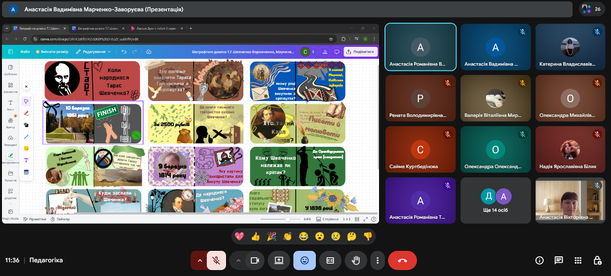611x276 pixels.
Task: Open the chat panel
Action: point(559,260)
